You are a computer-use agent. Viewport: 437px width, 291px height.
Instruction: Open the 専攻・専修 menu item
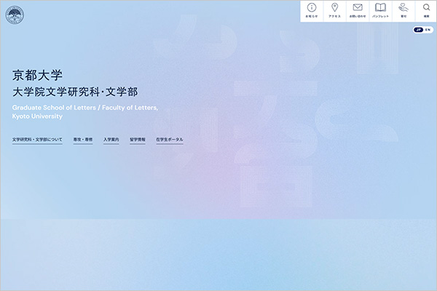83,138
